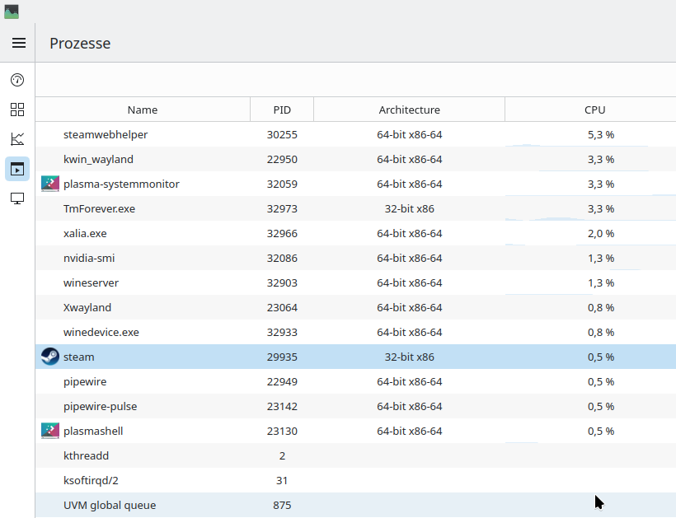Open the History page with the chart icon
The width and height of the screenshot is (676, 518).
coord(17,139)
